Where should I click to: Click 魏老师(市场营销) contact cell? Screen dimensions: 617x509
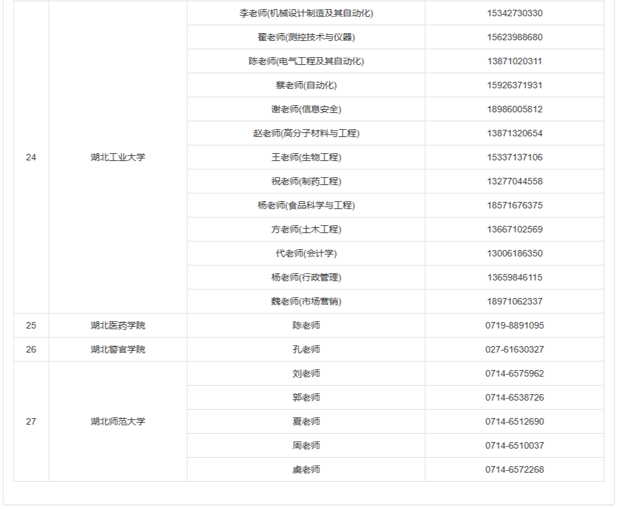click(306, 301)
